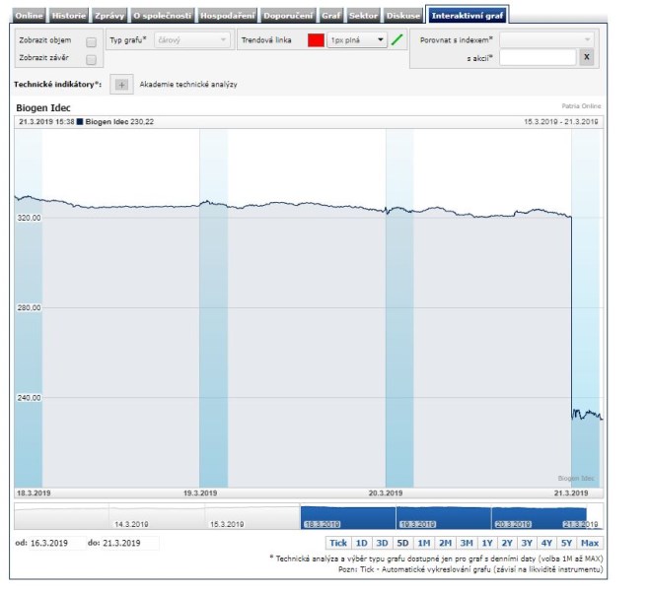Click the blue range selector in navigator

pyautogui.click(x=444, y=517)
